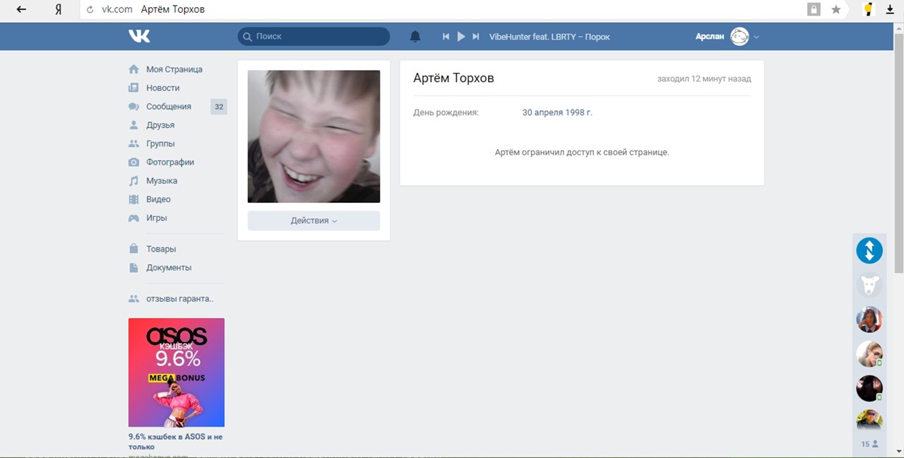
Task: Reload the page in the address bar
Action: click(90, 10)
